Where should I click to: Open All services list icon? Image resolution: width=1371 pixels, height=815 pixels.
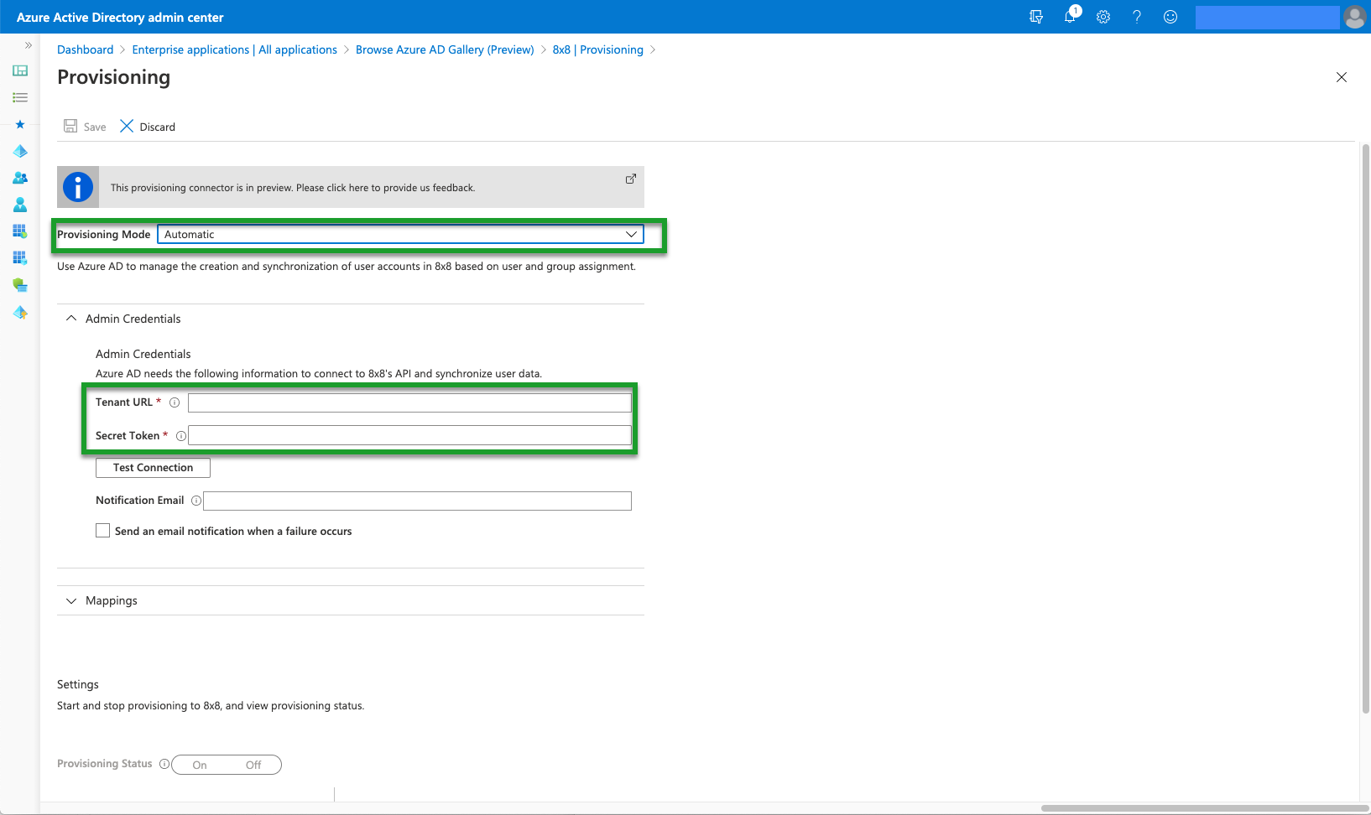pyautogui.click(x=20, y=97)
